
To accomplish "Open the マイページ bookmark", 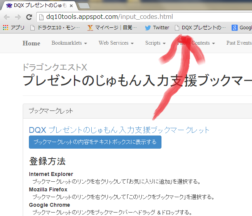I will pyautogui.click(x=112, y=28).
